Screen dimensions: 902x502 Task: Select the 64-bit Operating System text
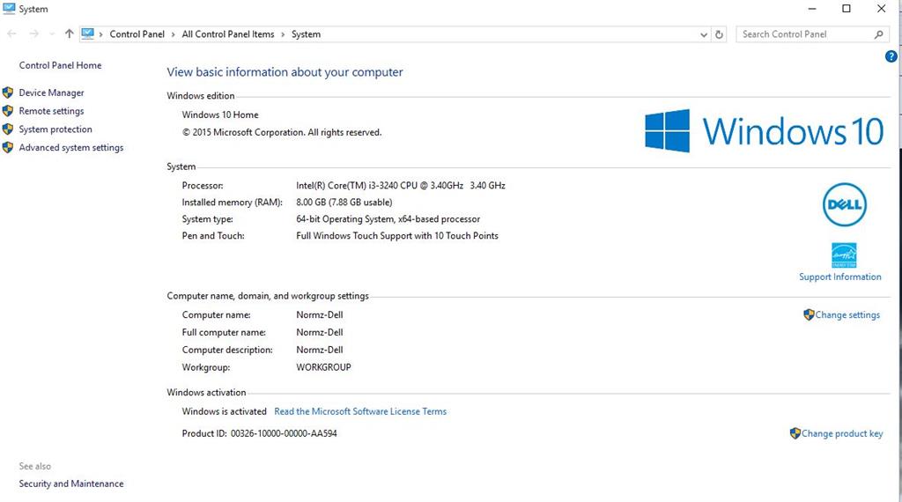[388, 219]
